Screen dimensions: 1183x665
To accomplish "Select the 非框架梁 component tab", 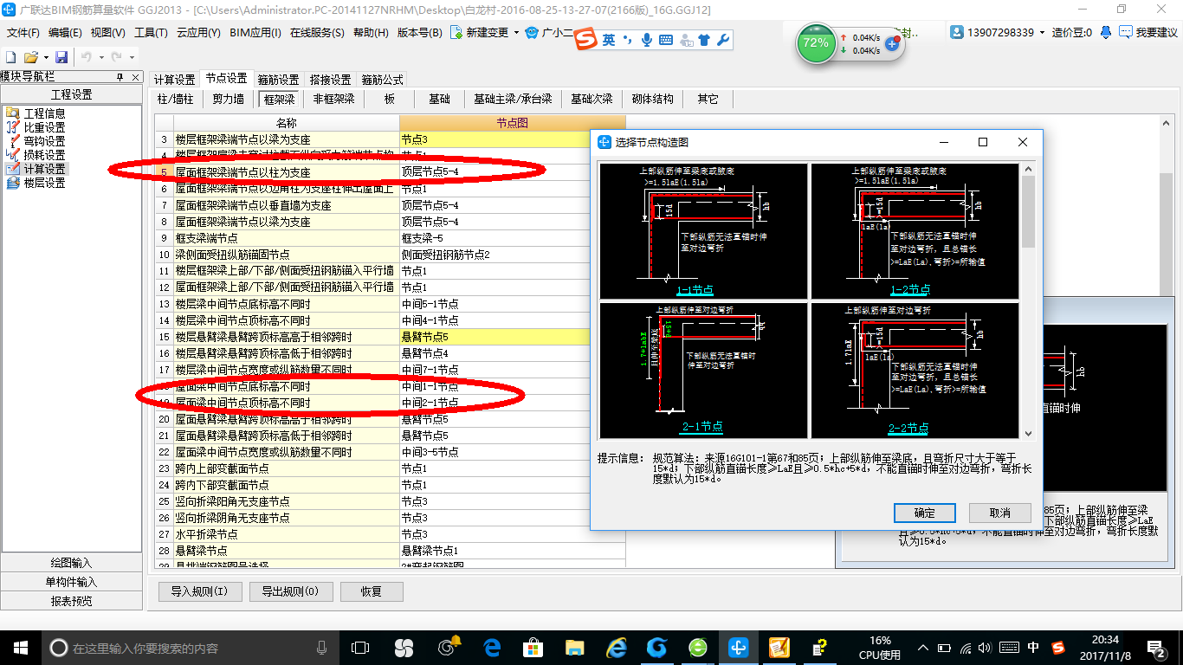I will [x=334, y=100].
